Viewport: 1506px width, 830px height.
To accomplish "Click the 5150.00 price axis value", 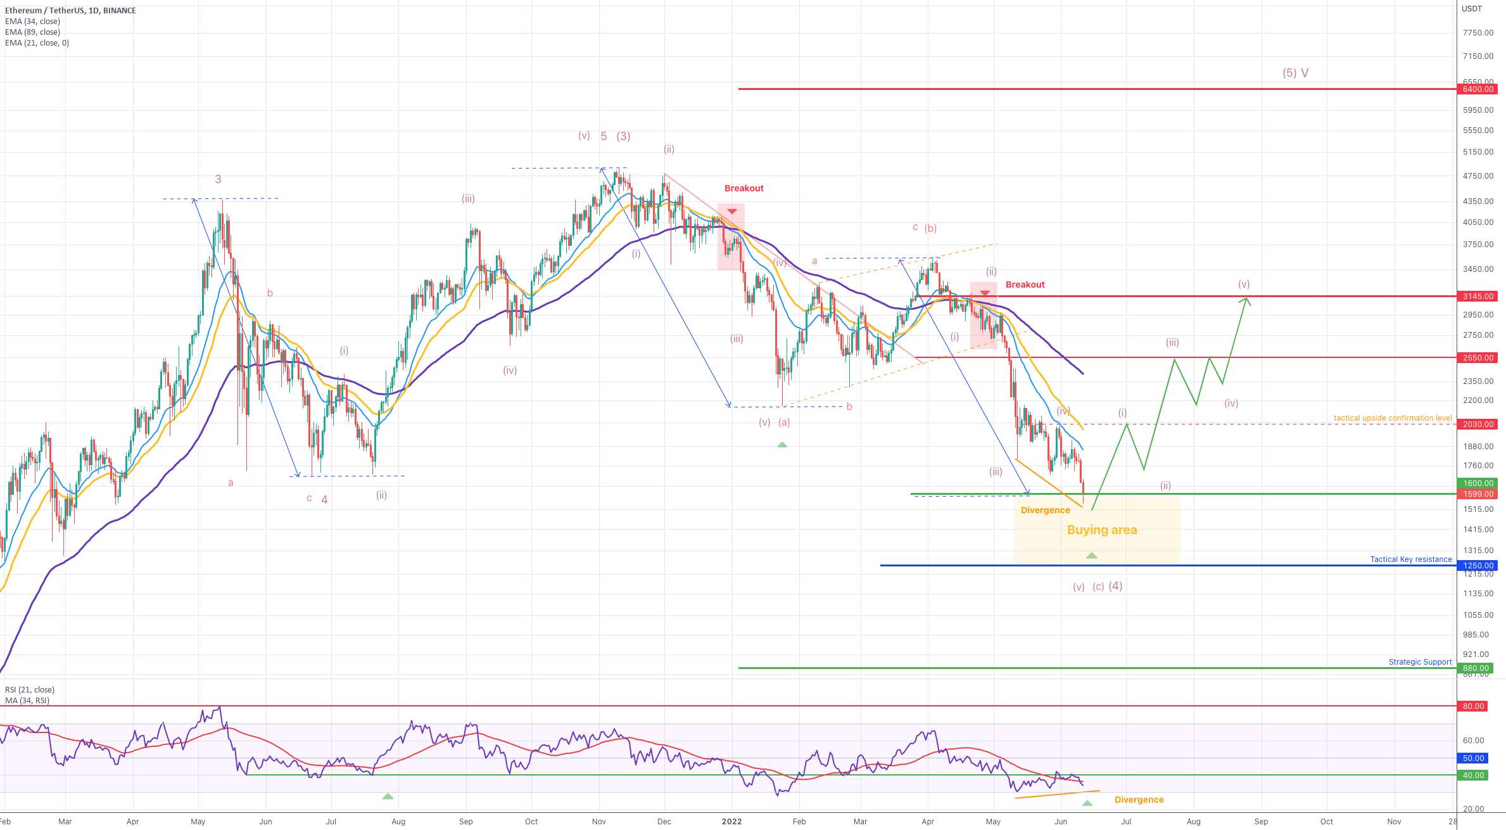I will (1478, 151).
